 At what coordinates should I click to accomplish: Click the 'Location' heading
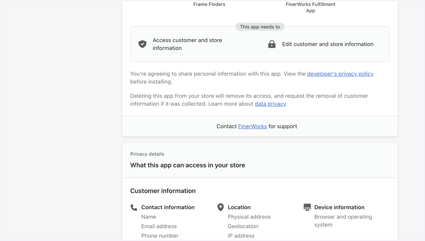click(239, 207)
